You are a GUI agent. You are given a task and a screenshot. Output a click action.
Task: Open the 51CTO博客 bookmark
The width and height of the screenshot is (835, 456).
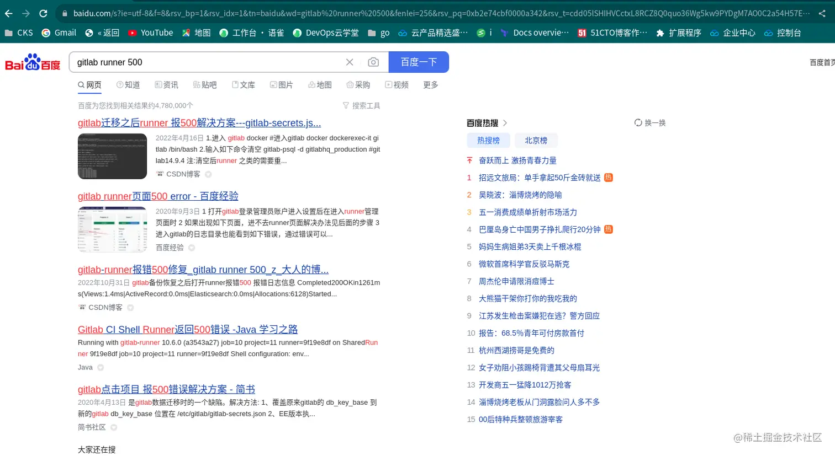coord(612,33)
